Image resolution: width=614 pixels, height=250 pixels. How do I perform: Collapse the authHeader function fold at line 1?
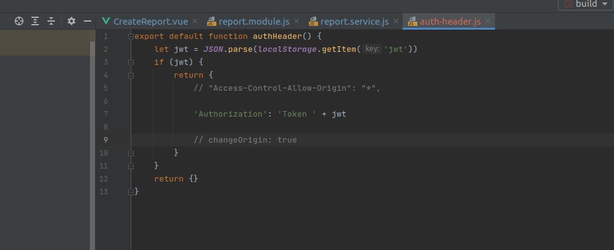[131, 36]
